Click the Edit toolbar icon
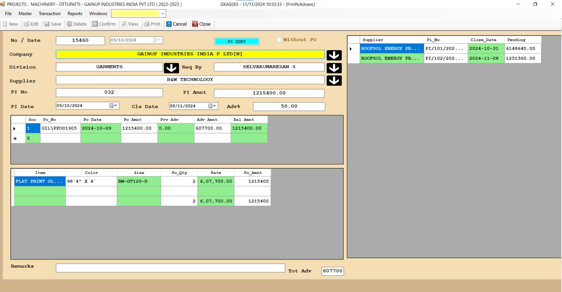Screen dimensions: 562x292 [x=27, y=24]
